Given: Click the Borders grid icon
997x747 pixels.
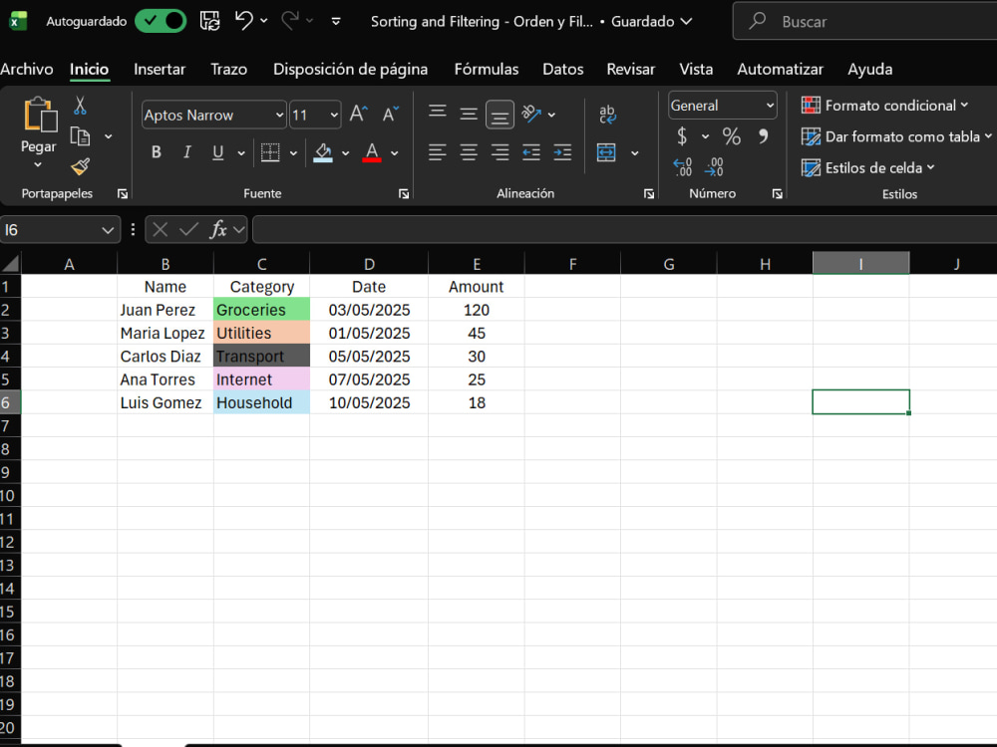Looking at the screenshot, I should (x=270, y=152).
